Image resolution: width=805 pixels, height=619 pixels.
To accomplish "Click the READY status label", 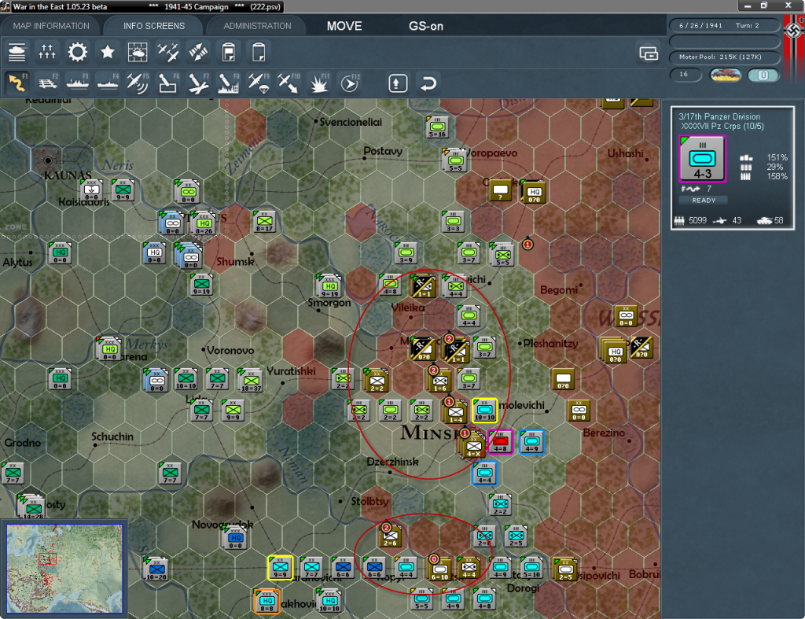I will point(704,201).
